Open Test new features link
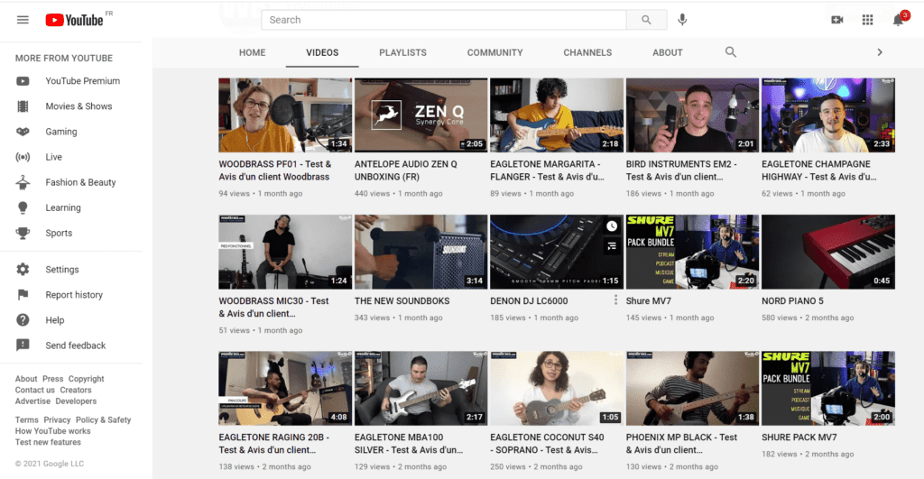Image resolution: width=924 pixels, height=479 pixels. coord(49,443)
